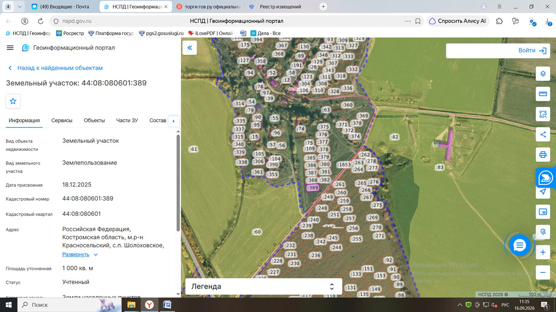Expand the Легенда panel

264,286
